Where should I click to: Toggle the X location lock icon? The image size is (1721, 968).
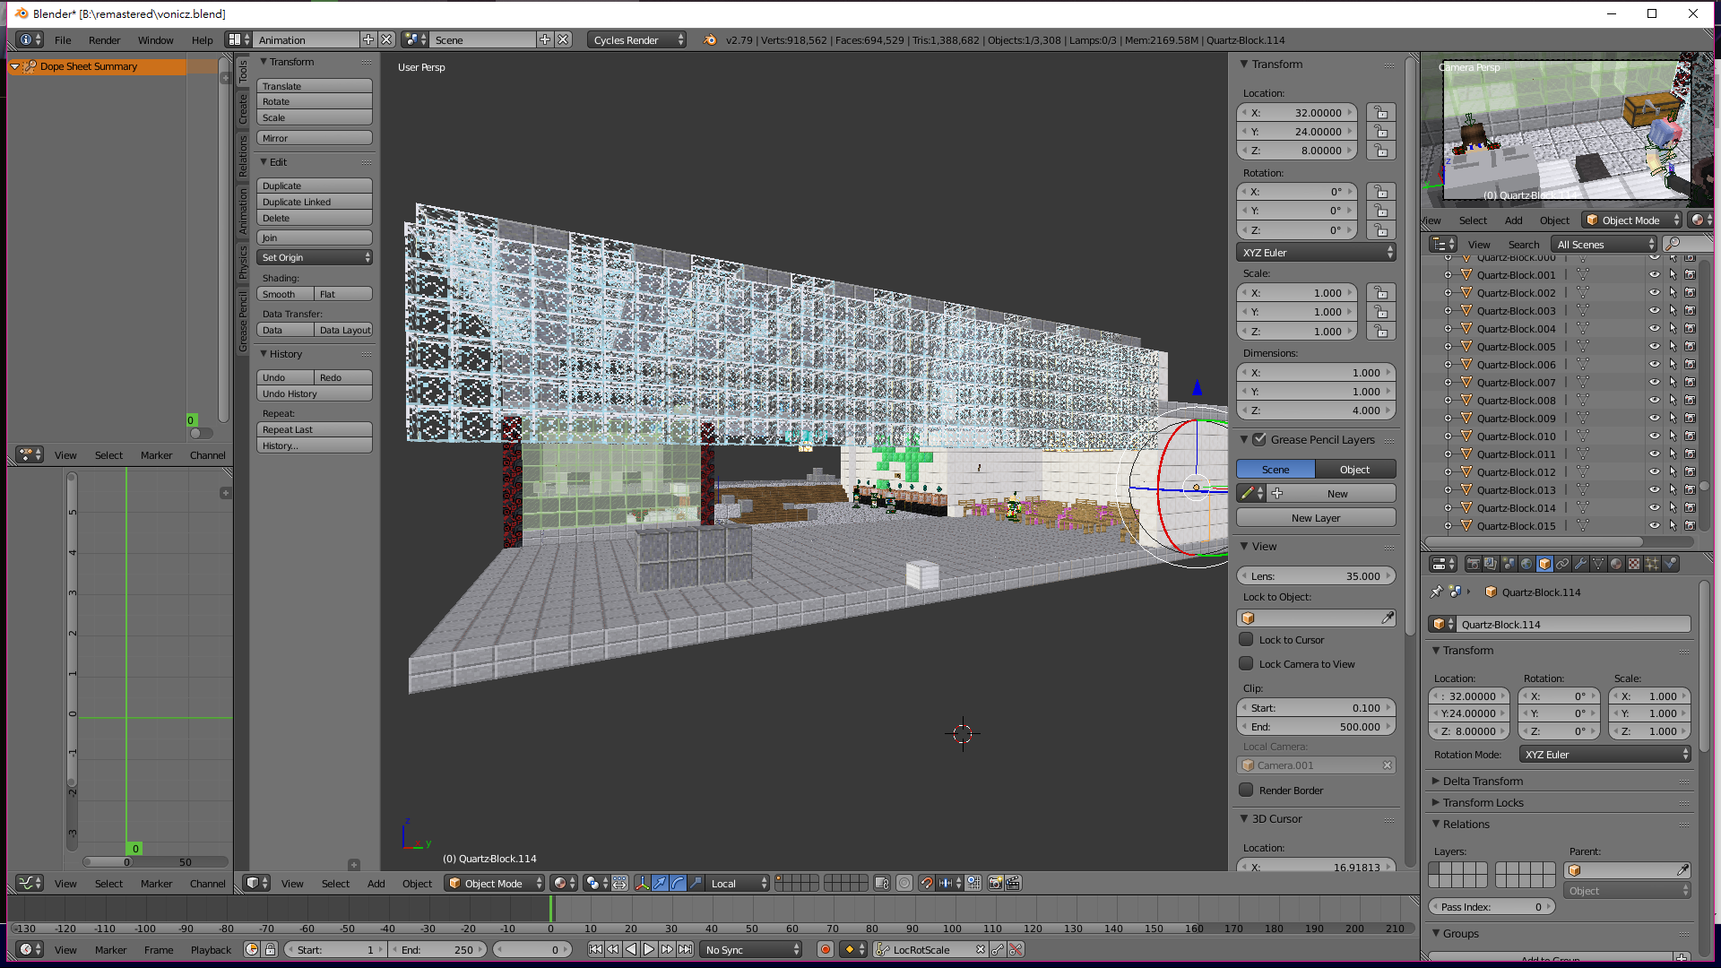1381,113
